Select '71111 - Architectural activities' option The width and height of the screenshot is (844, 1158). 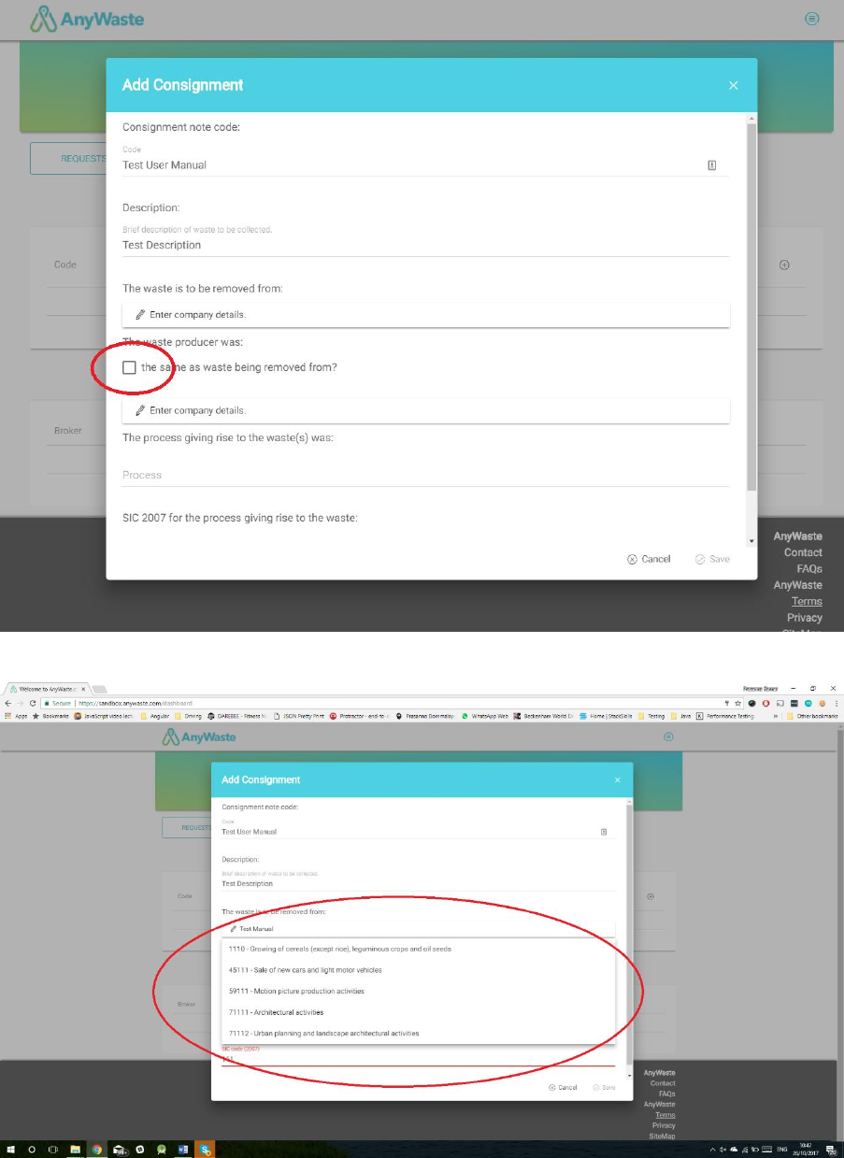click(418, 1012)
